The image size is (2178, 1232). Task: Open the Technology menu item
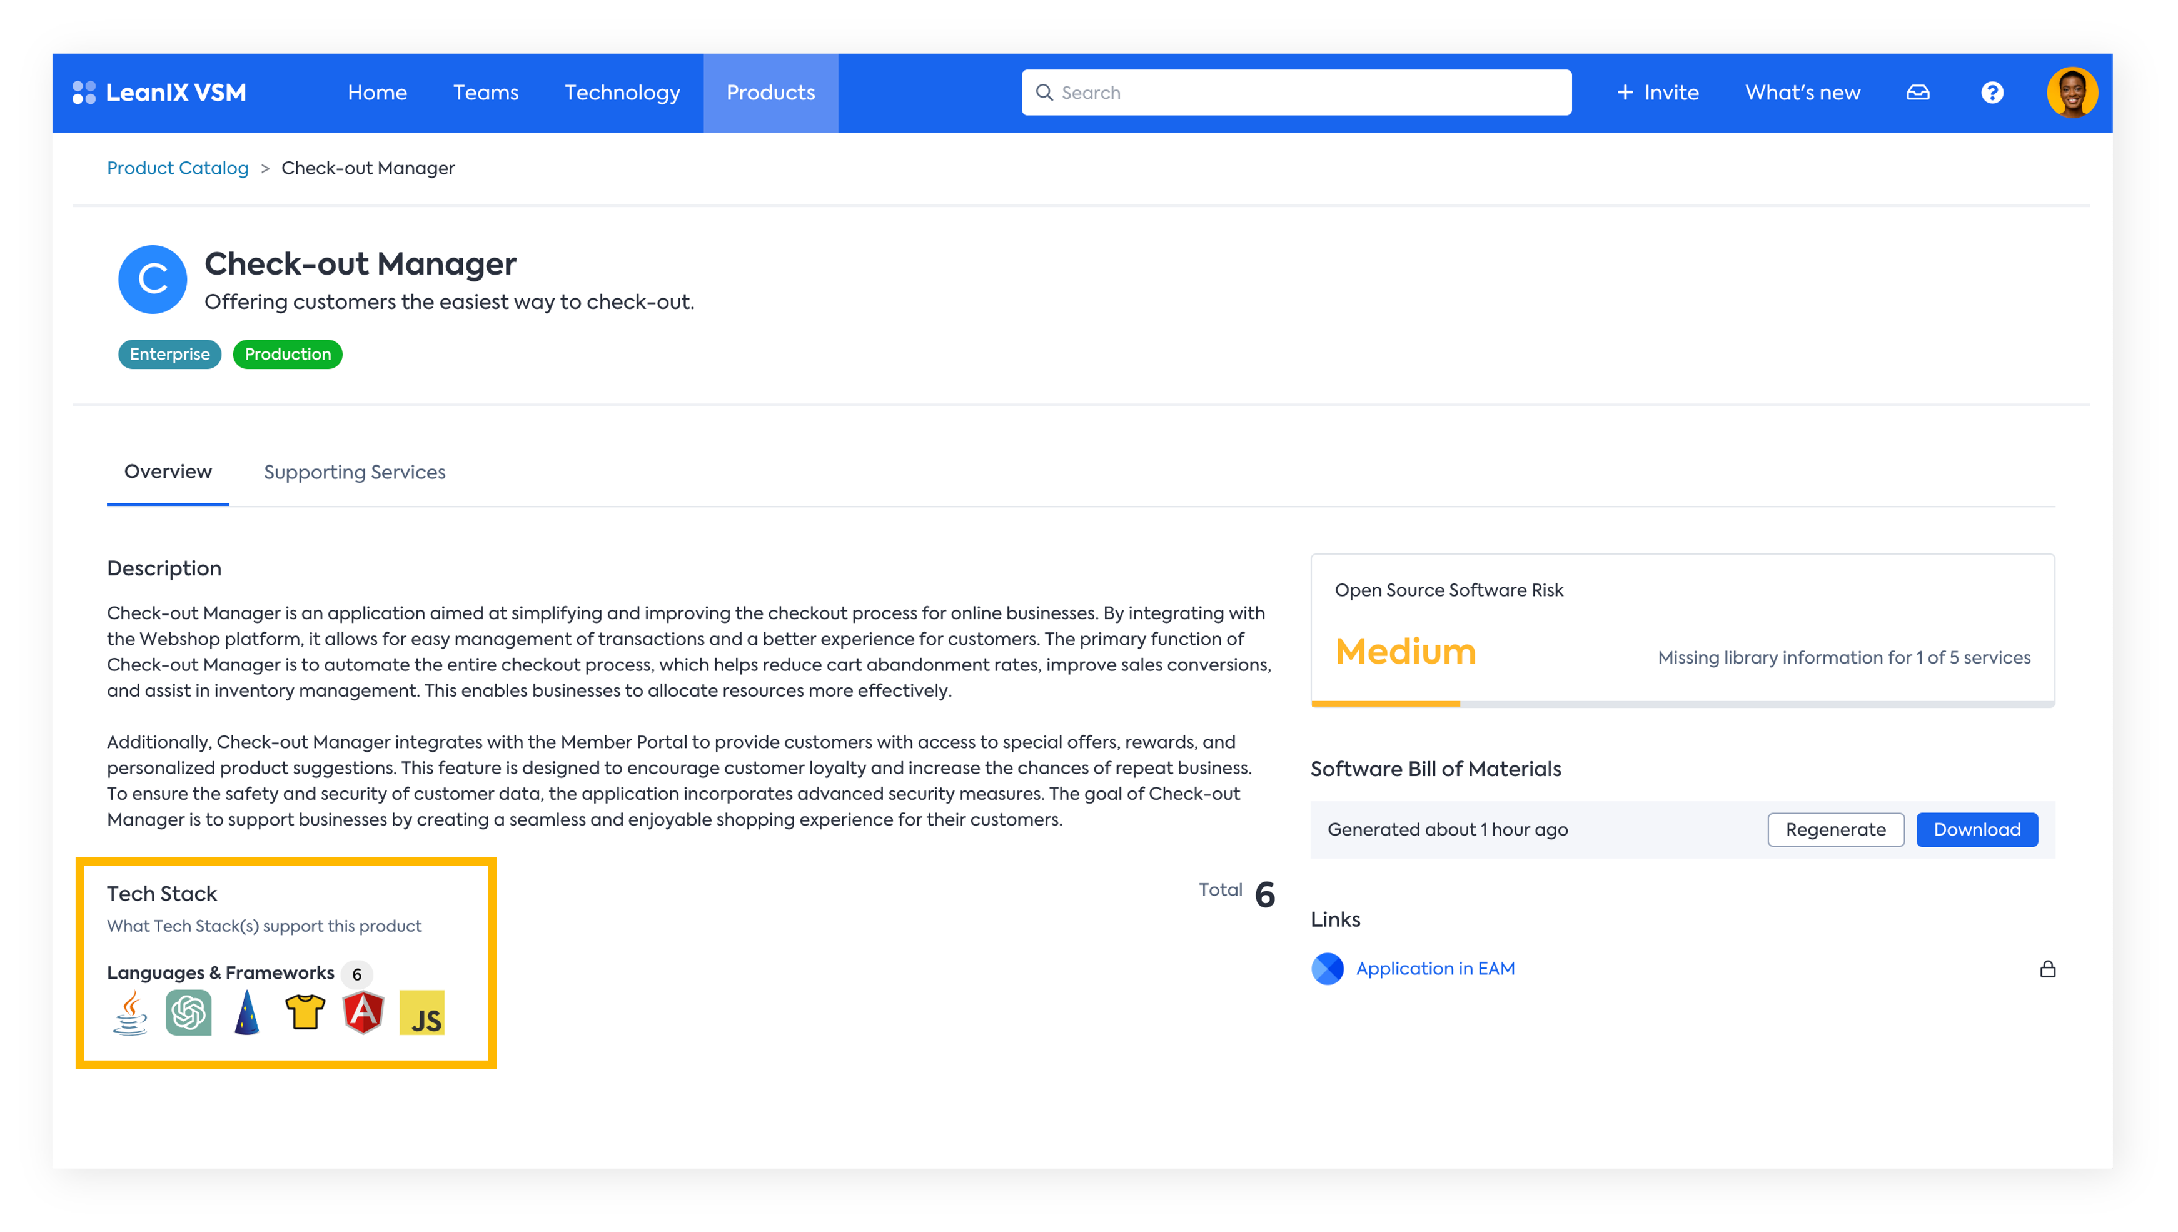click(x=622, y=92)
